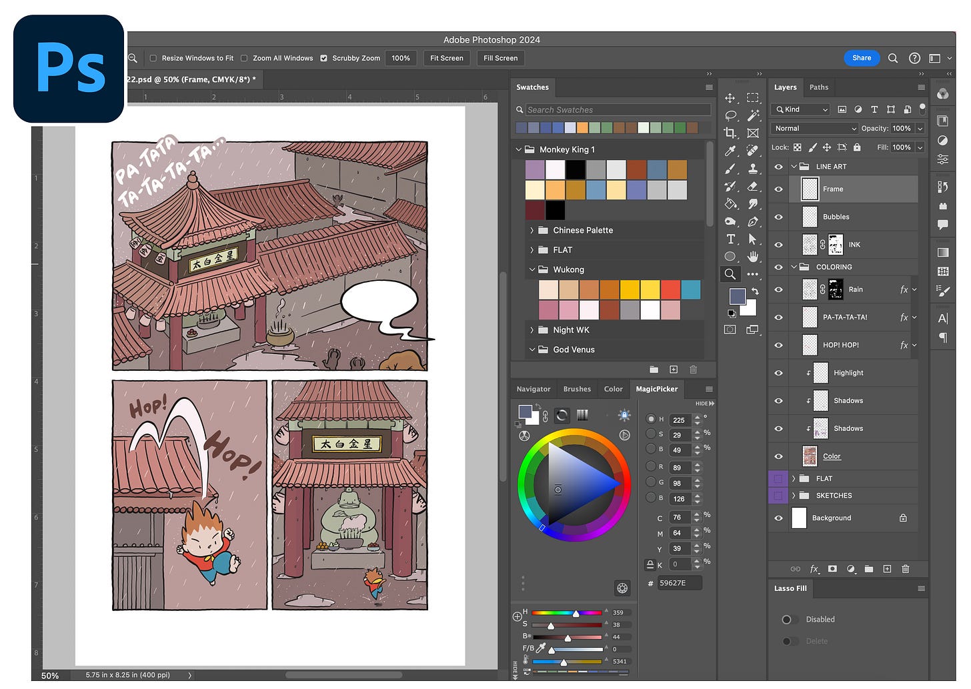This screenshot has height=689, width=971.
Task: Click the Fit Screen button
Action: [x=446, y=58]
